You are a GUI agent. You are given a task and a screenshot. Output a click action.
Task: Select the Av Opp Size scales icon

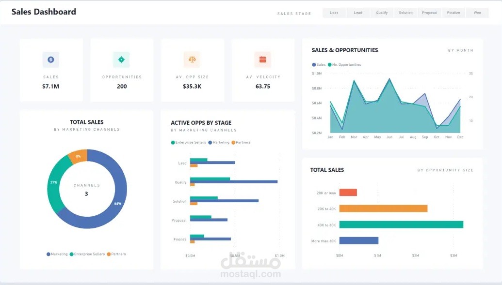pos(192,60)
